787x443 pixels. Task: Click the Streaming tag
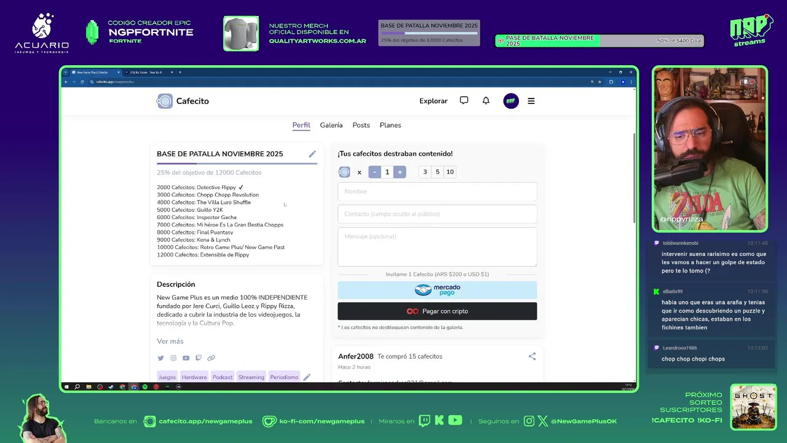[x=251, y=377]
